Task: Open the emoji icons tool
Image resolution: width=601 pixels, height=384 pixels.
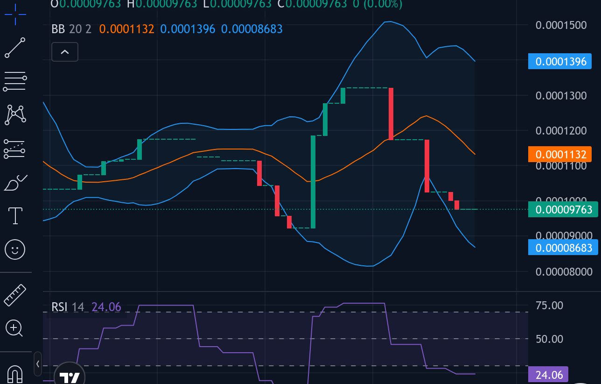Action: [x=15, y=249]
